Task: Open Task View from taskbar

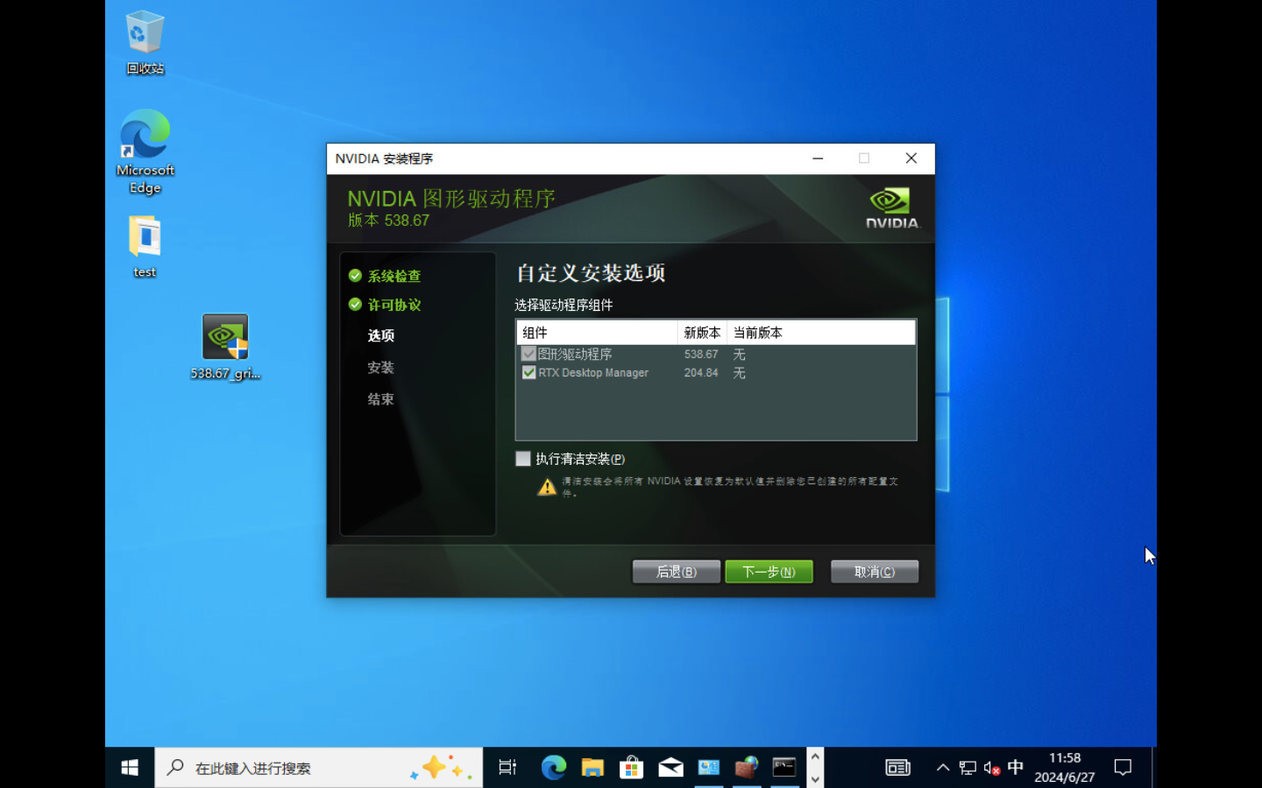Action: tap(507, 768)
